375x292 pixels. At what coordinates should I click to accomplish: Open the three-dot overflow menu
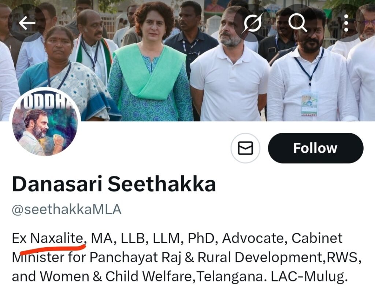[x=346, y=23]
